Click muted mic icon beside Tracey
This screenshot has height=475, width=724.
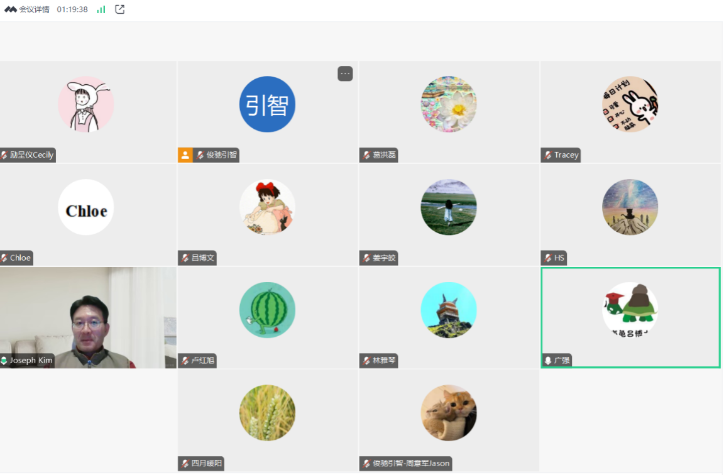click(x=548, y=155)
